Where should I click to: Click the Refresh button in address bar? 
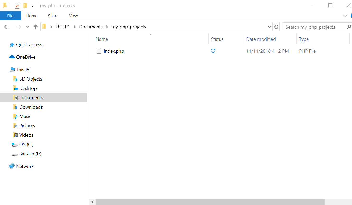click(x=276, y=27)
